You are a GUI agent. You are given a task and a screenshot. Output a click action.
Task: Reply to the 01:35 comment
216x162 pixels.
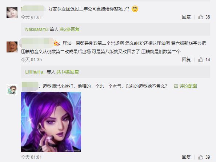point(186,60)
